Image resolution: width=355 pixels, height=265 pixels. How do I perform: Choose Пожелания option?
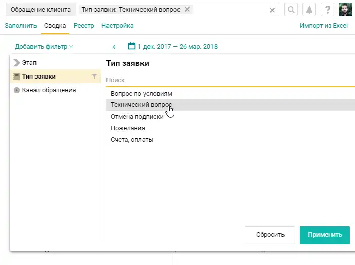pyautogui.click(x=230, y=128)
